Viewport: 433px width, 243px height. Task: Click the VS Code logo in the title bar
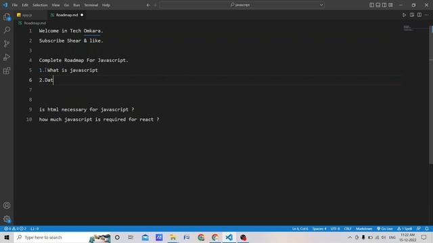[5, 5]
